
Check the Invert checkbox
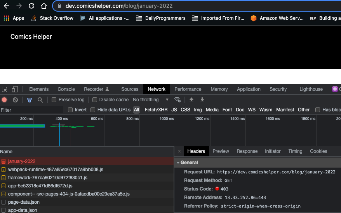tap(70, 110)
